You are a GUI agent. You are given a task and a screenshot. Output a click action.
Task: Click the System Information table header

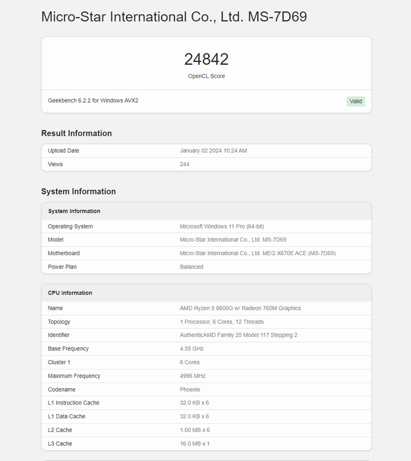[74, 211]
